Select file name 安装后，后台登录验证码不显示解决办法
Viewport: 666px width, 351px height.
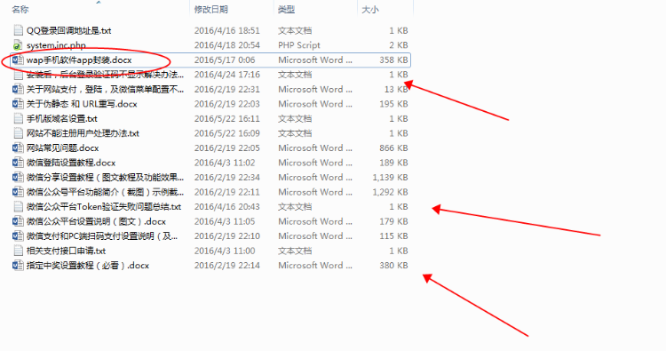[x=105, y=75]
